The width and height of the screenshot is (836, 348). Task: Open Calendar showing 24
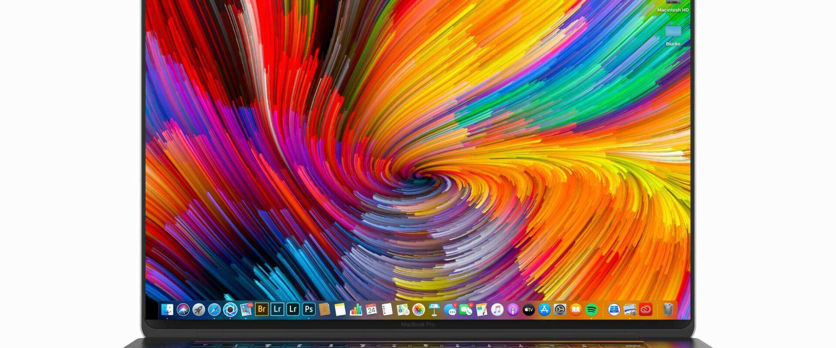371,309
